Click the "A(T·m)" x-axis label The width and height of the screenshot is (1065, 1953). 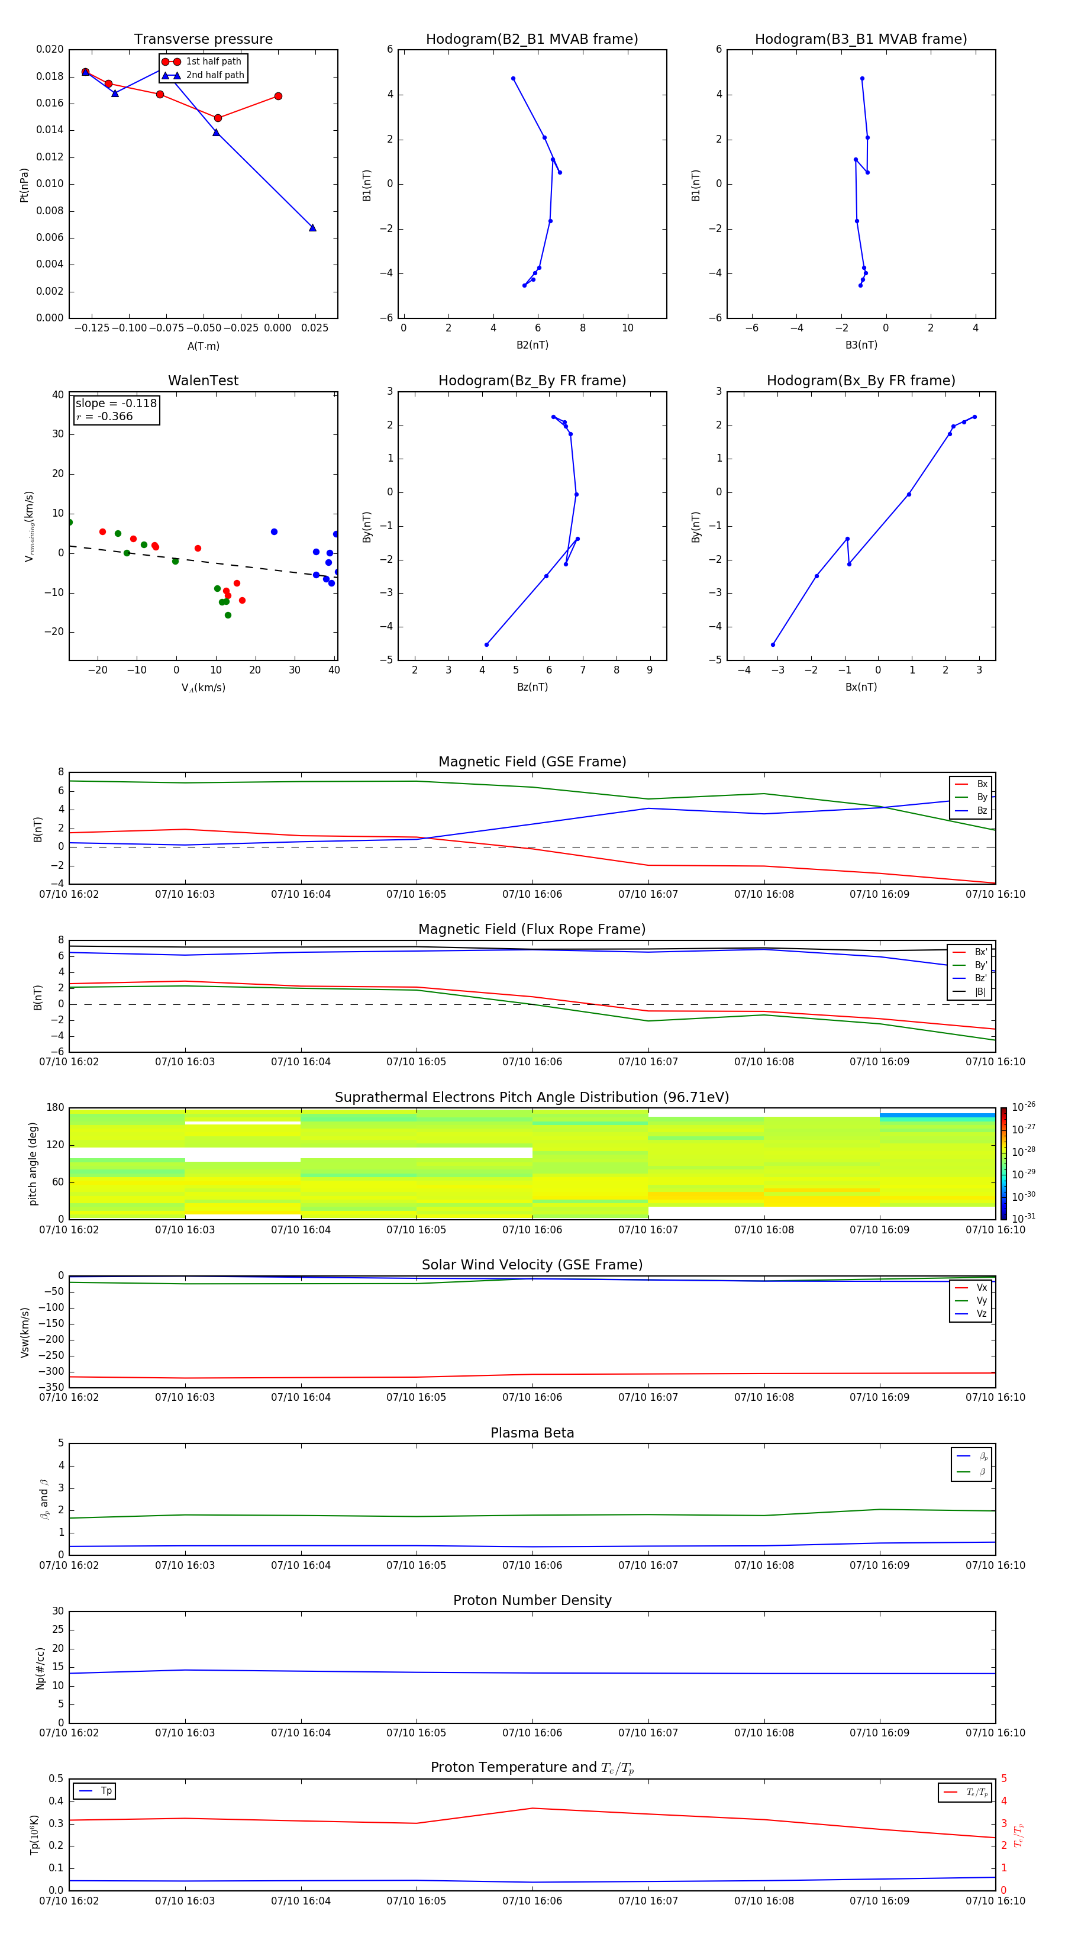click(x=203, y=346)
